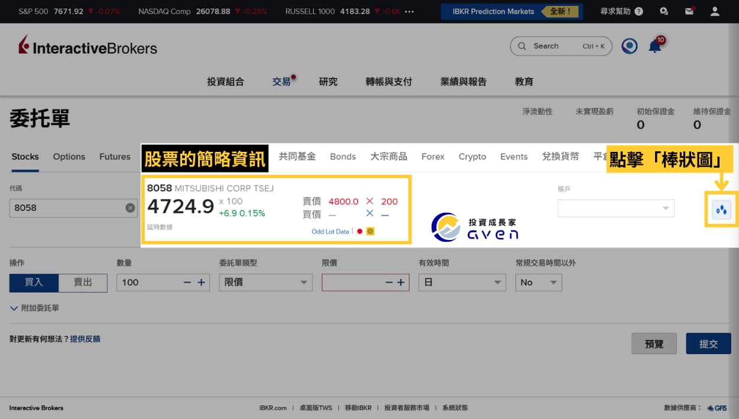Decrease 數量 with the minus button
Image resolution: width=739 pixels, height=419 pixels.
click(x=187, y=282)
